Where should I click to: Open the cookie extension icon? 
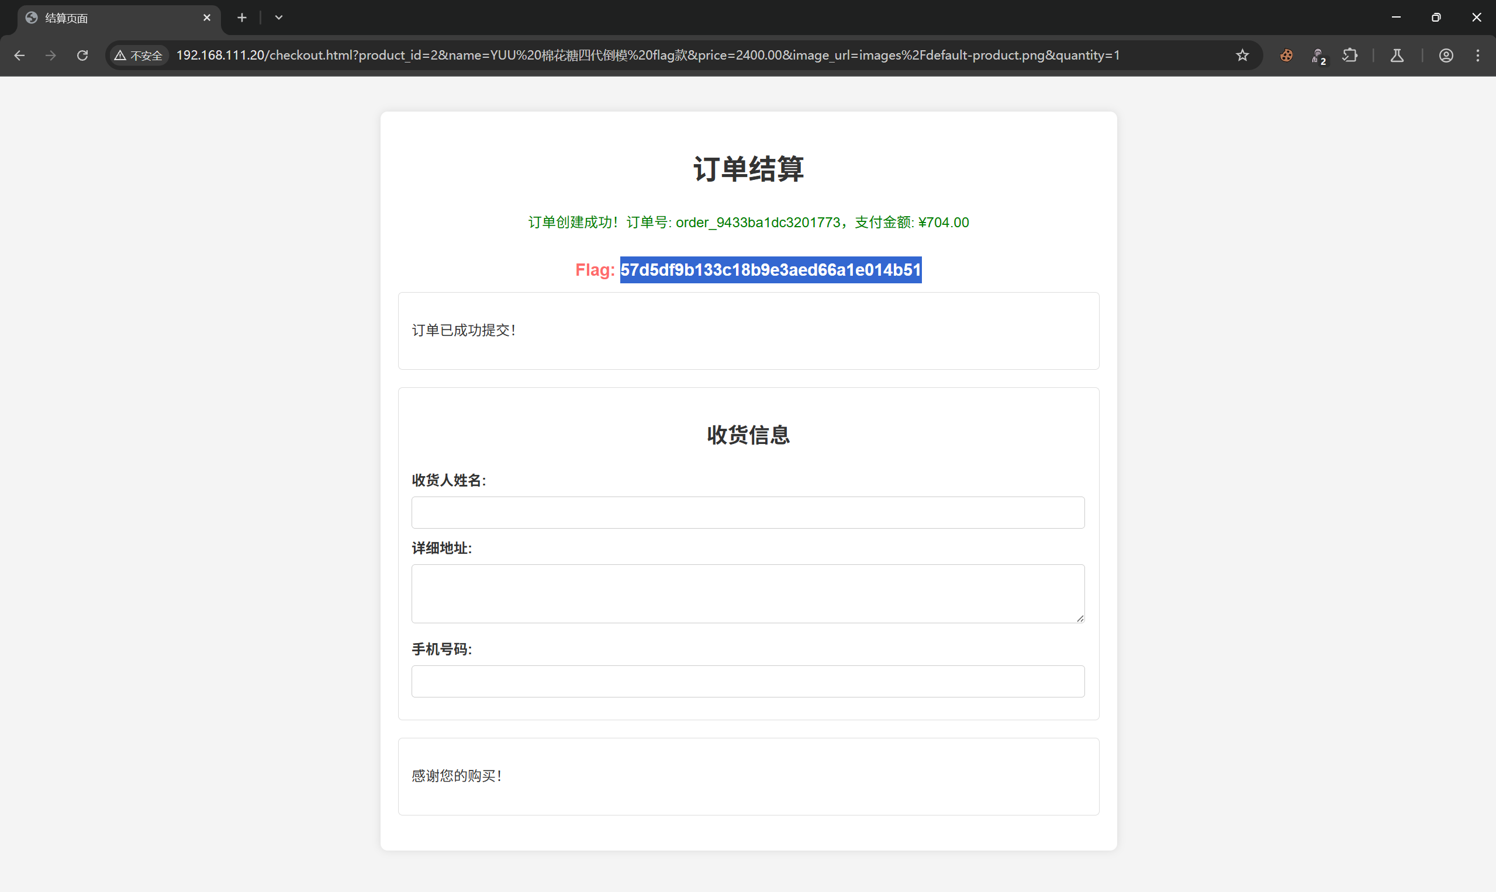(x=1286, y=55)
